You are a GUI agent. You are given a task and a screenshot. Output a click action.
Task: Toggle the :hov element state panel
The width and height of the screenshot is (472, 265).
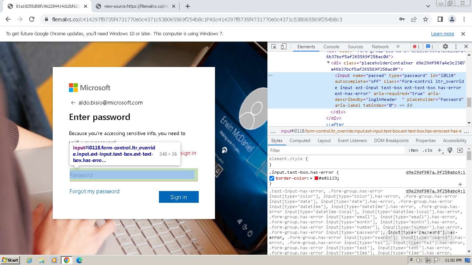[413, 151]
